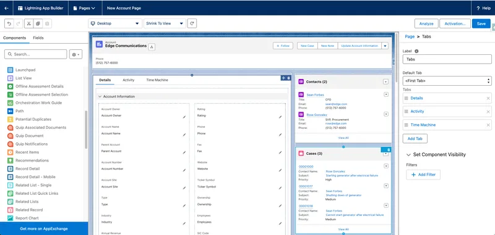Switch to the Fields tab
This screenshot has width=495, height=235.
[38, 38]
